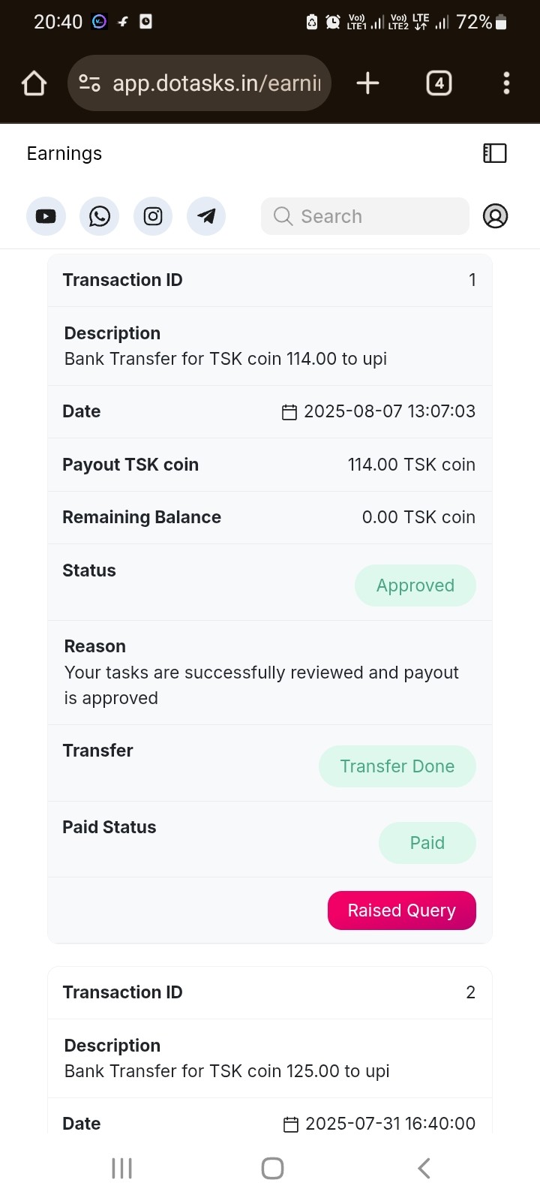Toggle the sidebar panel icon
The width and height of the screenshot is (540, 1201).
point(495,153)
